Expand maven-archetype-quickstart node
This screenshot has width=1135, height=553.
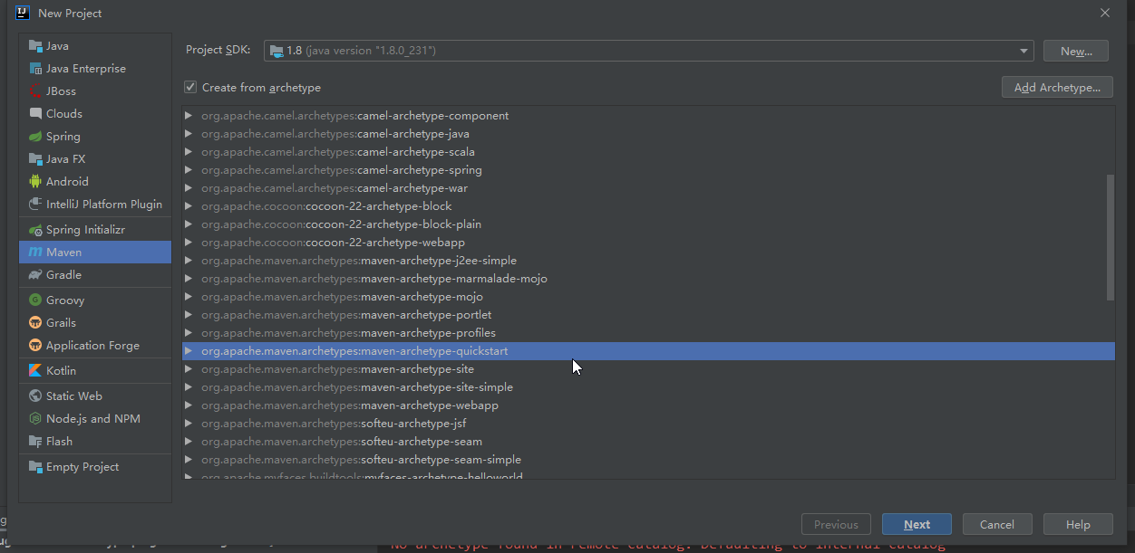tap(189, 351)
